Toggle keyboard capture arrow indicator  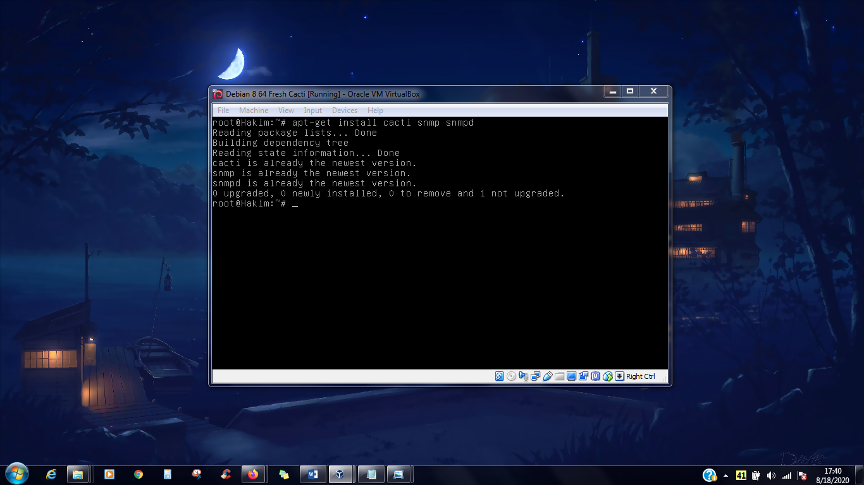click(620, 376)
